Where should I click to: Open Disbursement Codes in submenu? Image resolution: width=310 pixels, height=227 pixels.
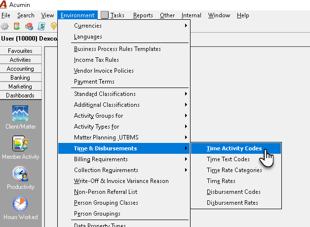click(x=236, y=192)
